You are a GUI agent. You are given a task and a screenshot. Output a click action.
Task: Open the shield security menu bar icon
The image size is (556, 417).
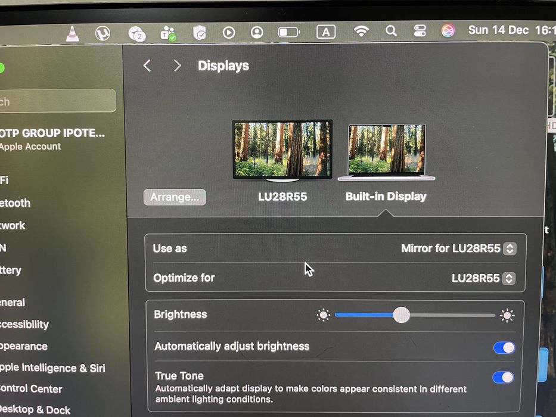pyautogui.click(x=200, y=33)
